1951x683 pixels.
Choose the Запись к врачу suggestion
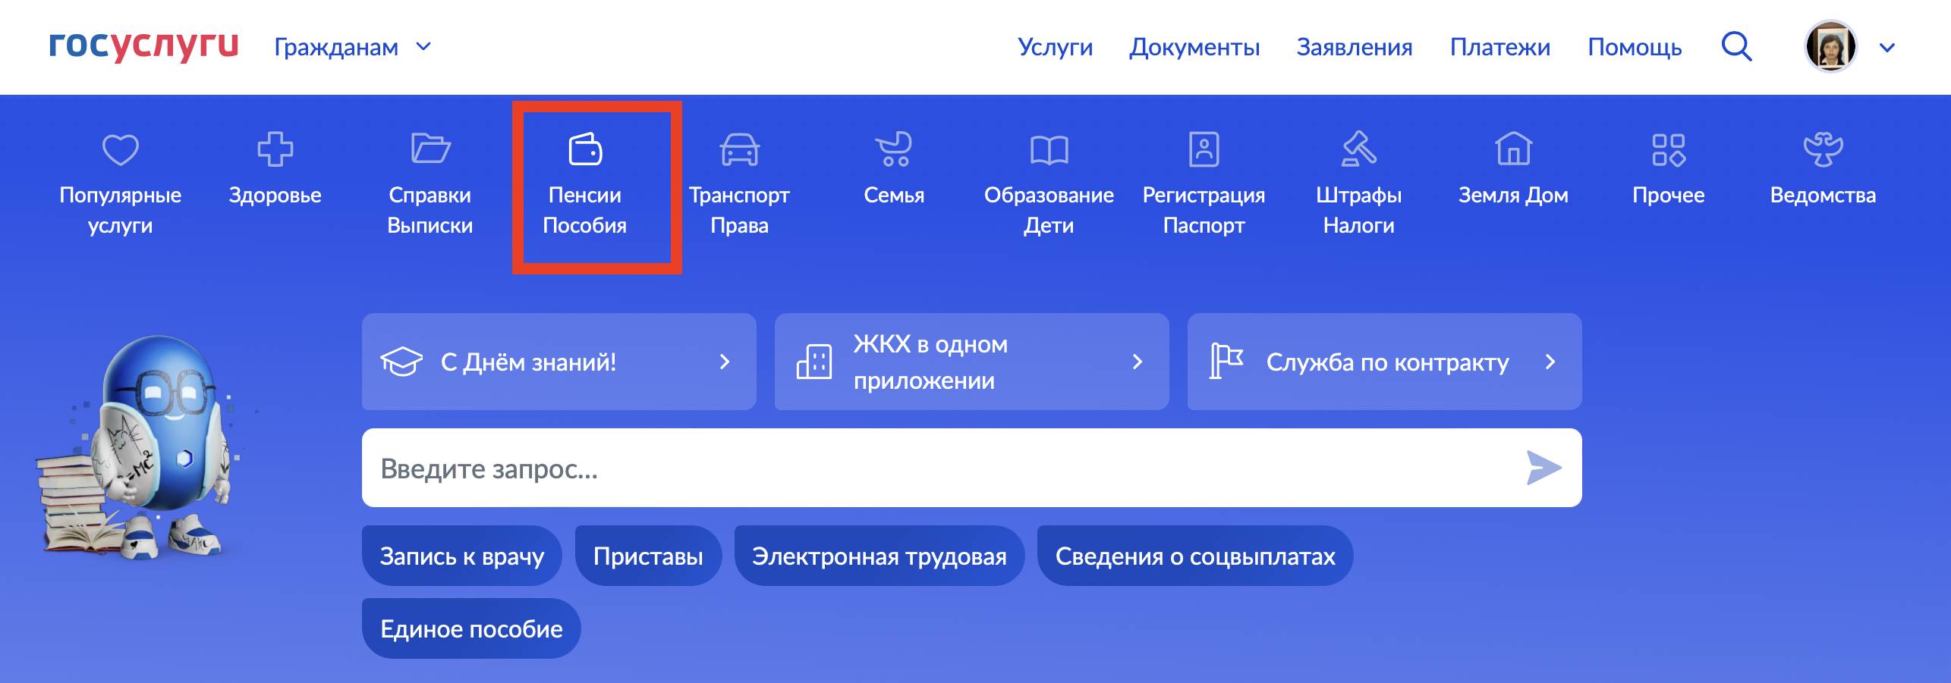pos(461,556)
